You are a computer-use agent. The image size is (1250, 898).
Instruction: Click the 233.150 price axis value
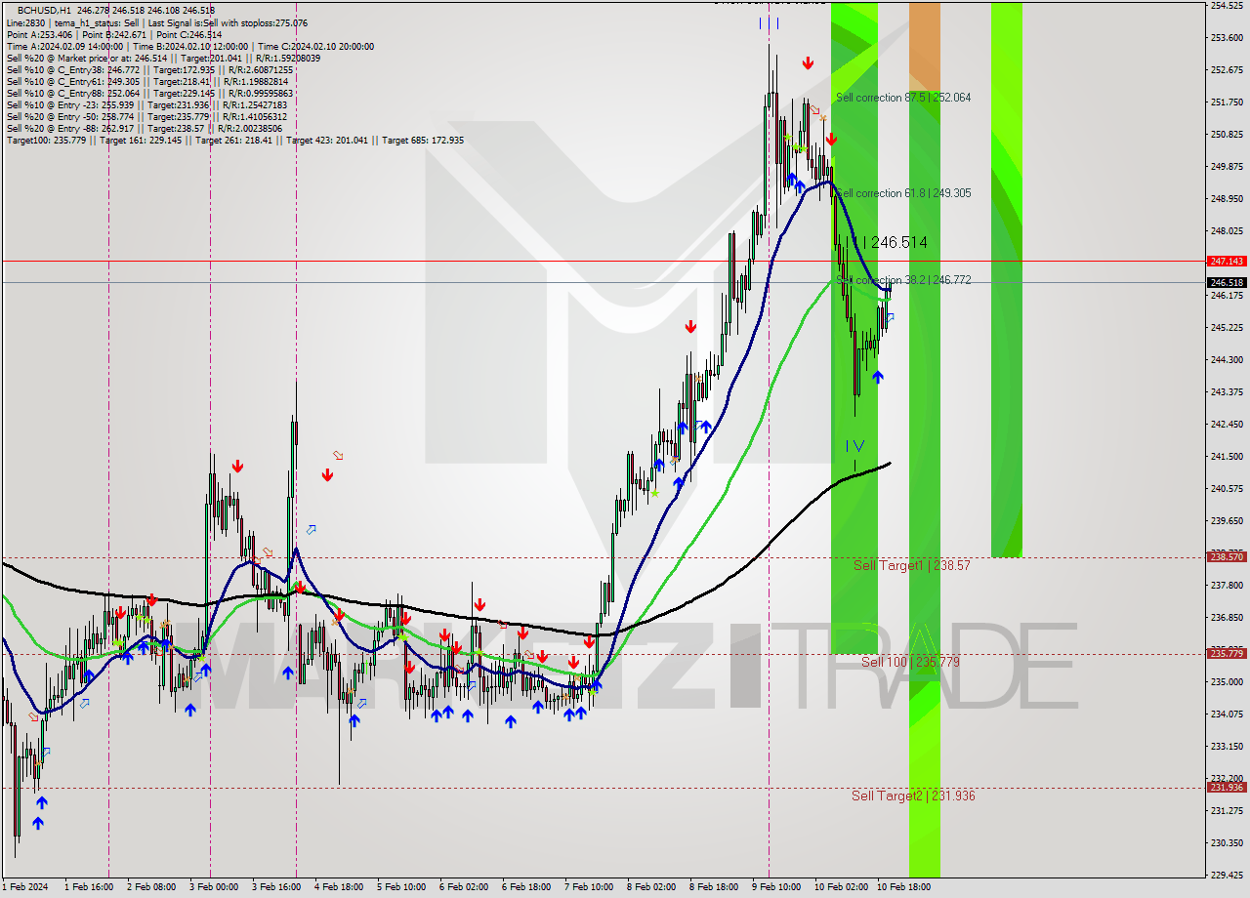pos(1227,747)
